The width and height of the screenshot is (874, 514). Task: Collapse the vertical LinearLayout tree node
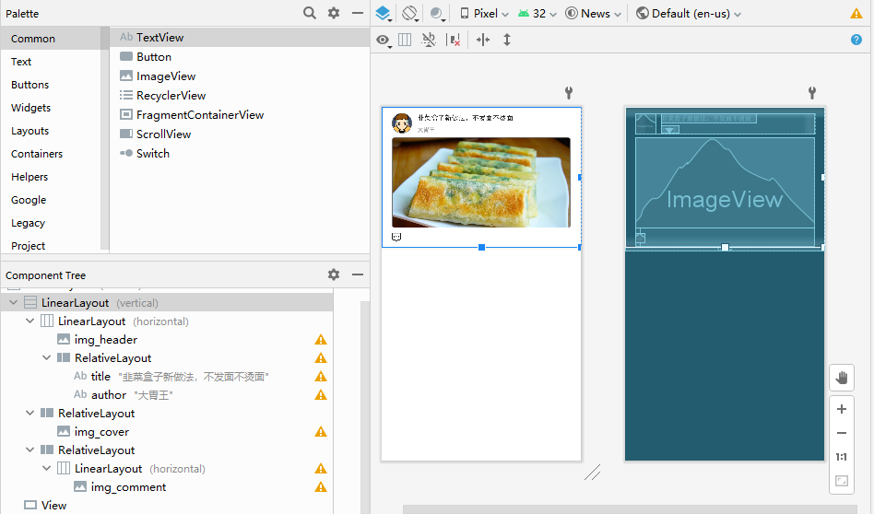[14, 303]
